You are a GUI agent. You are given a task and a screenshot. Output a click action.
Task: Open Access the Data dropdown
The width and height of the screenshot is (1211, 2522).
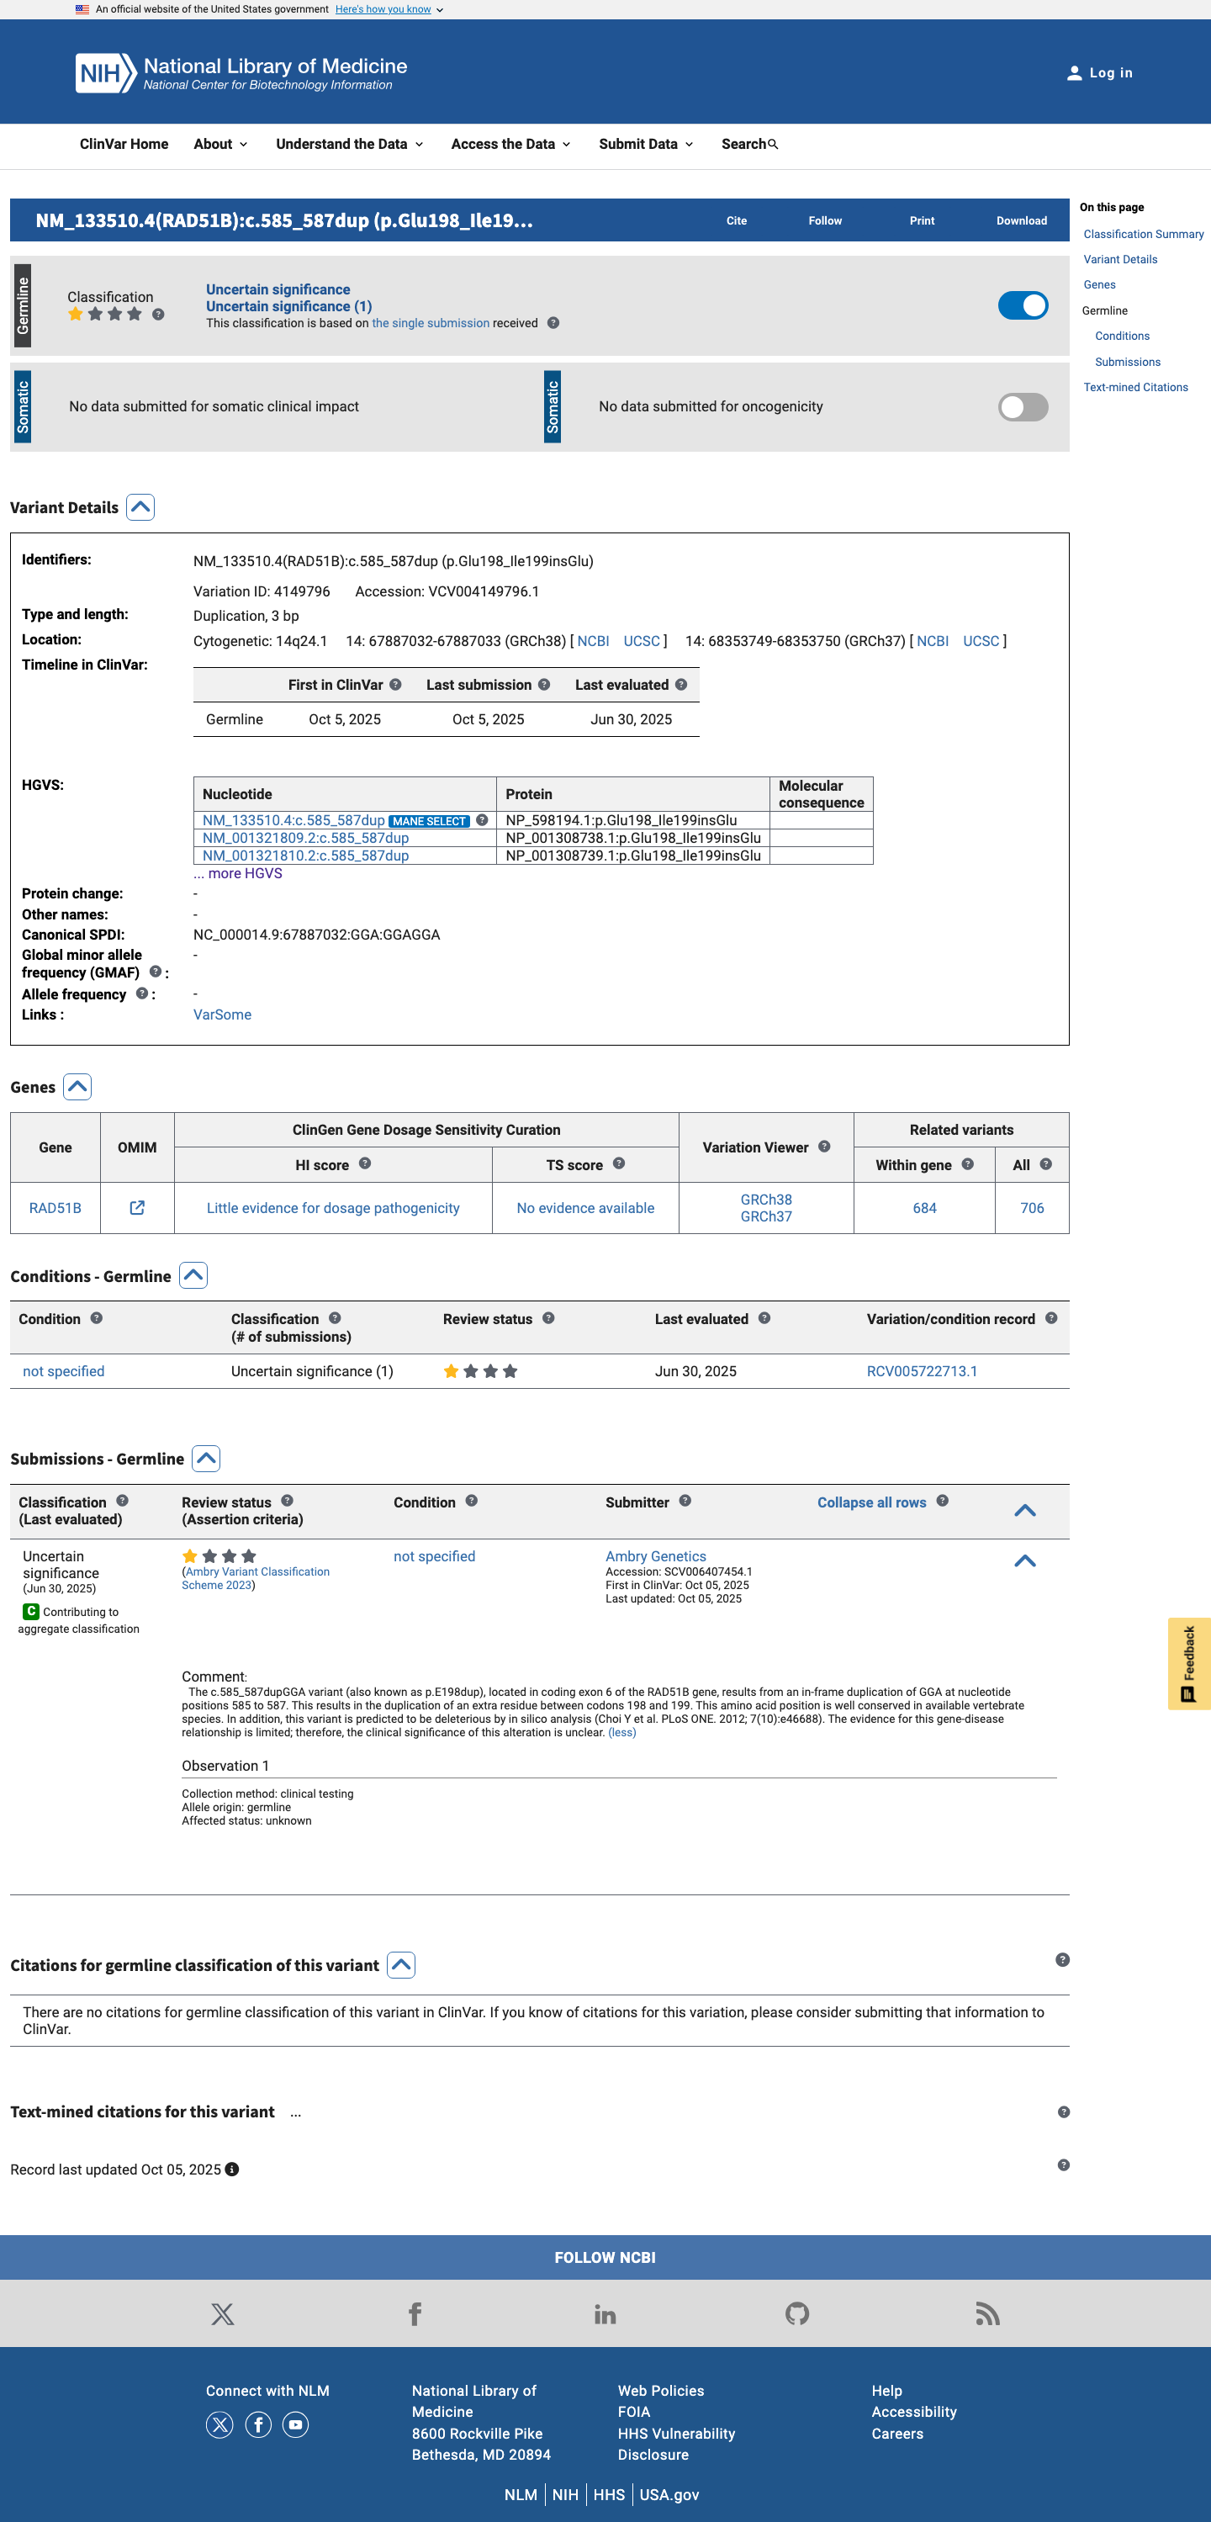point(510,144)
